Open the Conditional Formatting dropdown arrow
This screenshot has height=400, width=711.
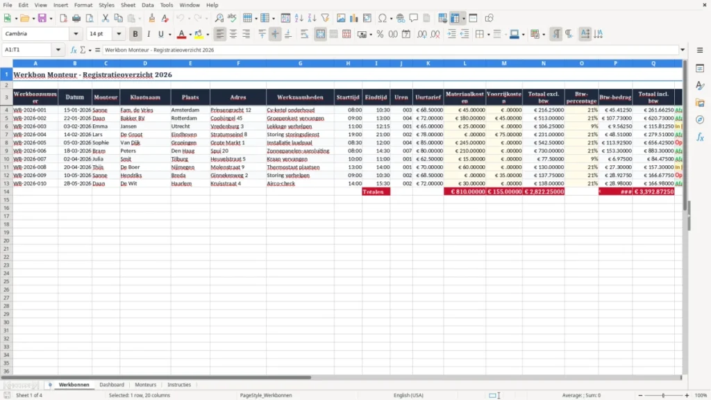click(544, 35)
